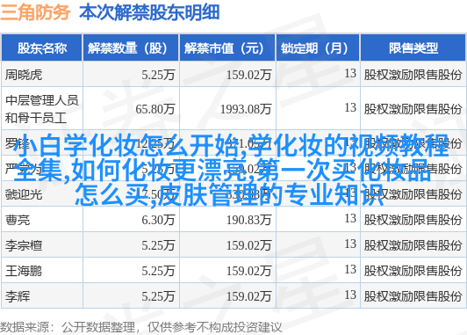The height and width of the screenshot is (335, 467).
Task: Click the 三角防务 orange title text
Action: point(35,12)
